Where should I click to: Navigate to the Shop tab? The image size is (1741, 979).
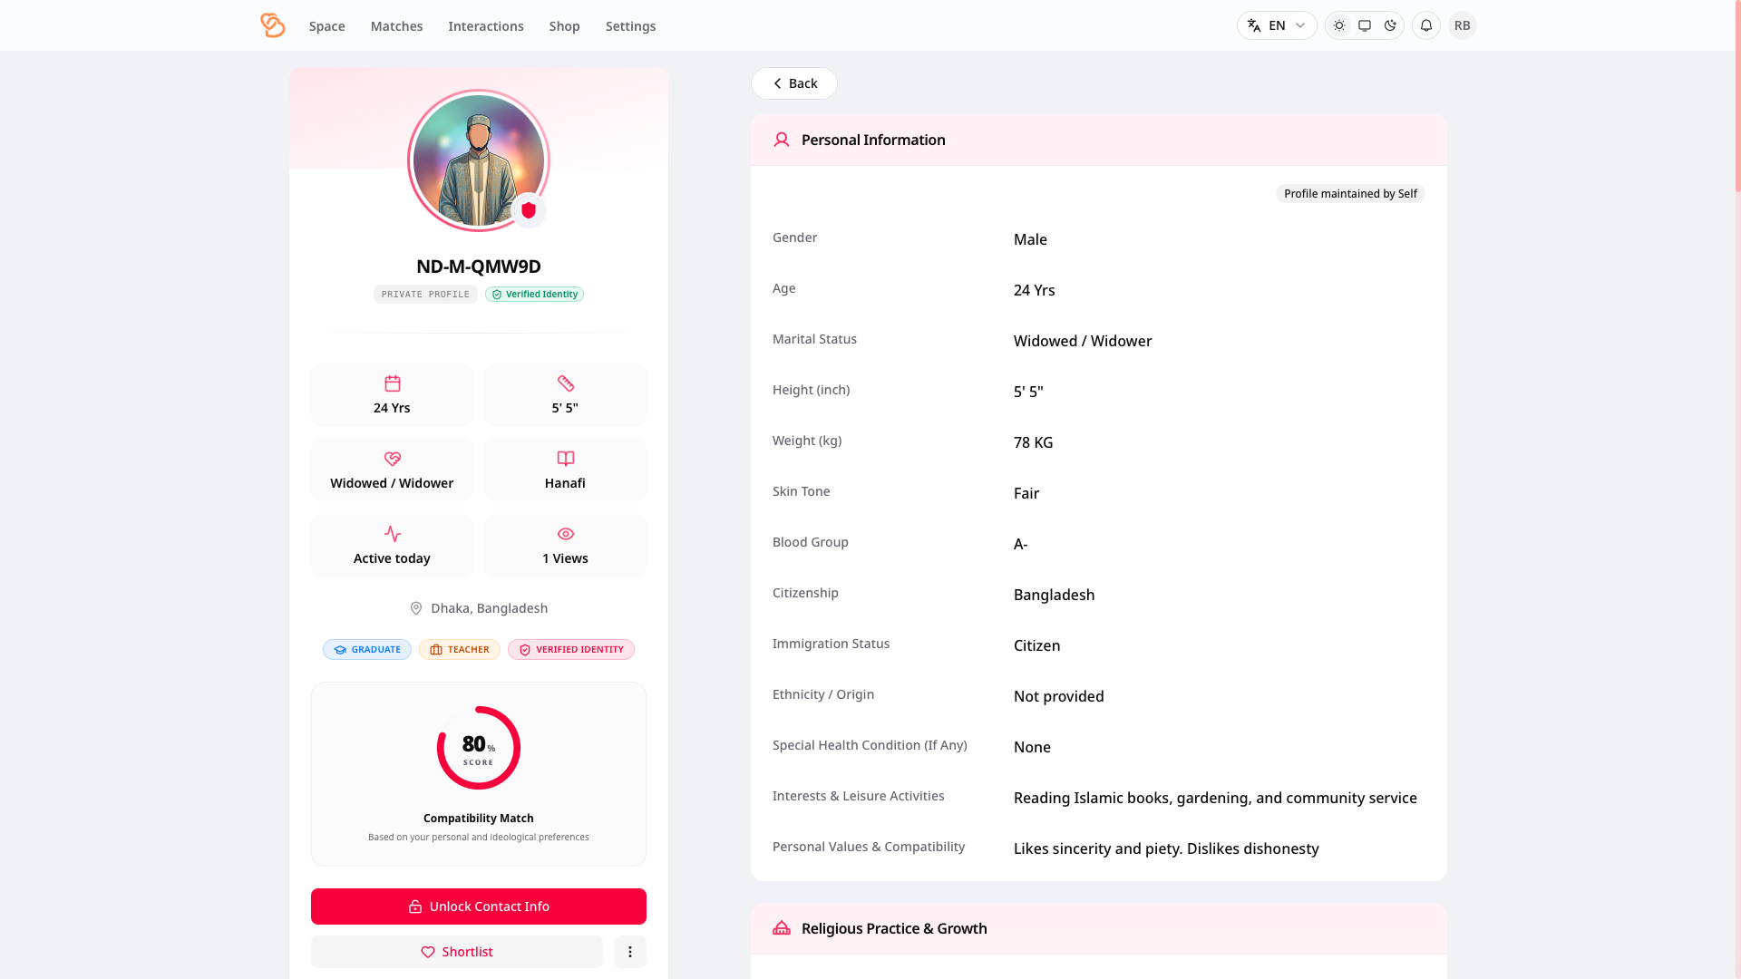[x=564, y=25]
